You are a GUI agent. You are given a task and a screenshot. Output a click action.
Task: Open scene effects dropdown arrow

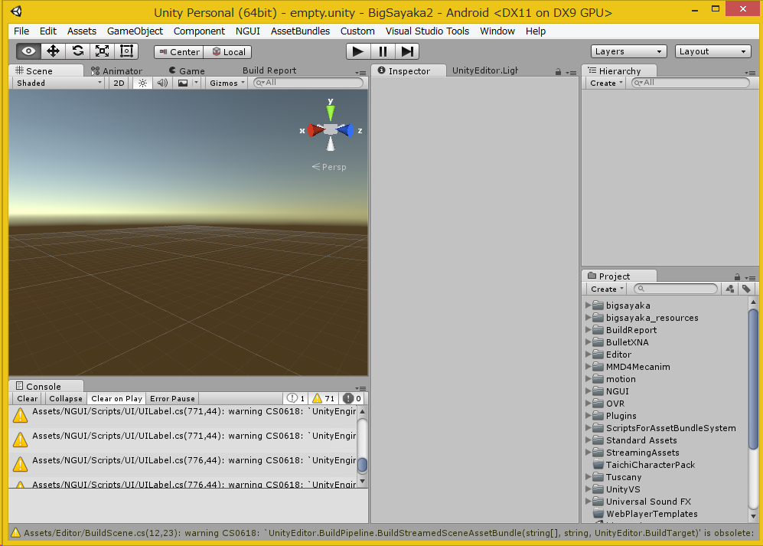pyautogui.click(x=196, y=83)
